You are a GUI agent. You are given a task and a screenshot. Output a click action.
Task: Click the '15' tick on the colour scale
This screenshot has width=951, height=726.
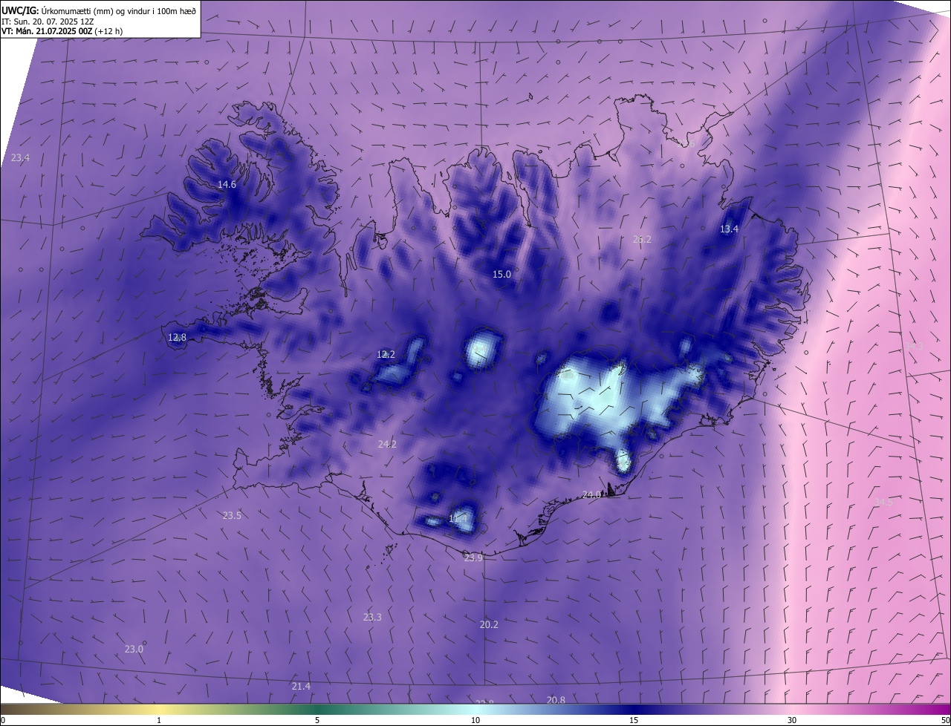pos(634,720)
